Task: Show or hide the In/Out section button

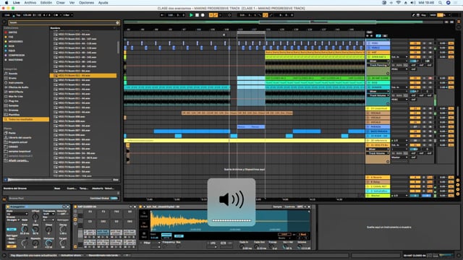Action: pos(457,181)
